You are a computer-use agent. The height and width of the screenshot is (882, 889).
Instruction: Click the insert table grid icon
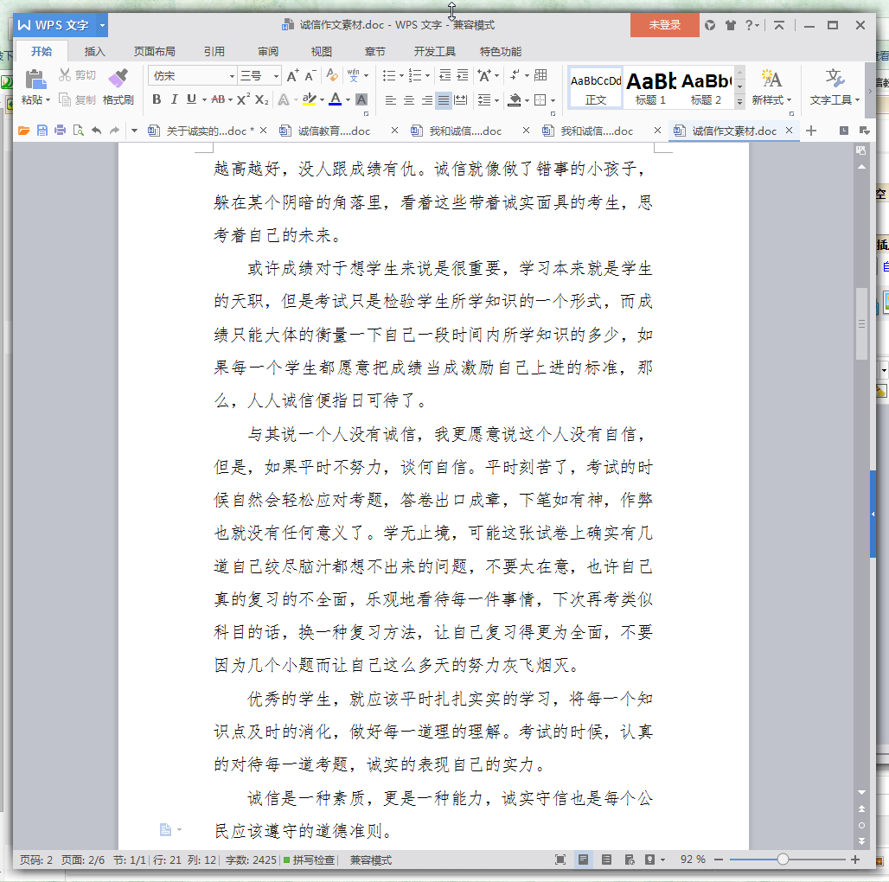pos(540,75)
